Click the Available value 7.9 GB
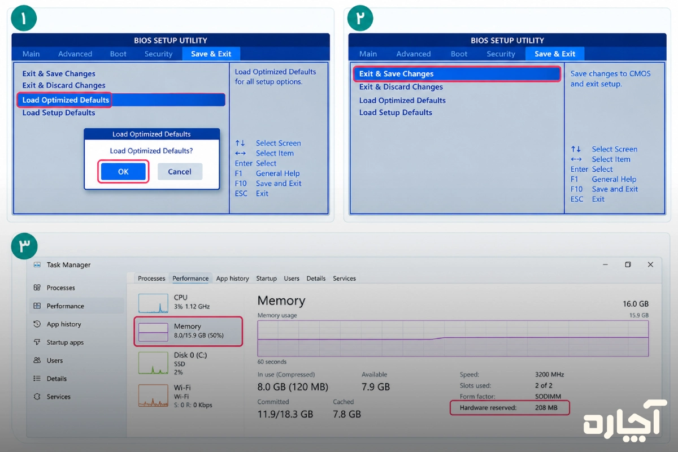The width and height of the screenshot is (678, 452). [376, 387]
